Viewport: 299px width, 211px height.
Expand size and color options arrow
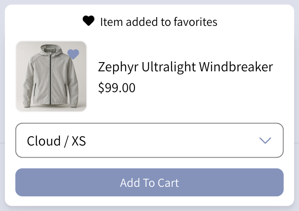click(265, 141)
